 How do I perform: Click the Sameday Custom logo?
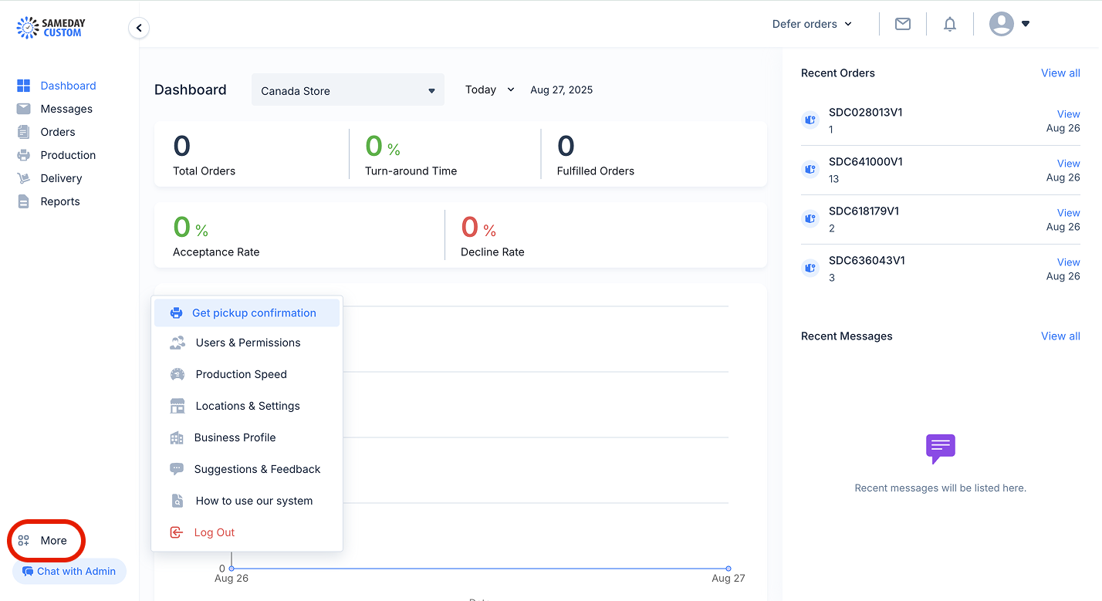[x=51, y=28]
